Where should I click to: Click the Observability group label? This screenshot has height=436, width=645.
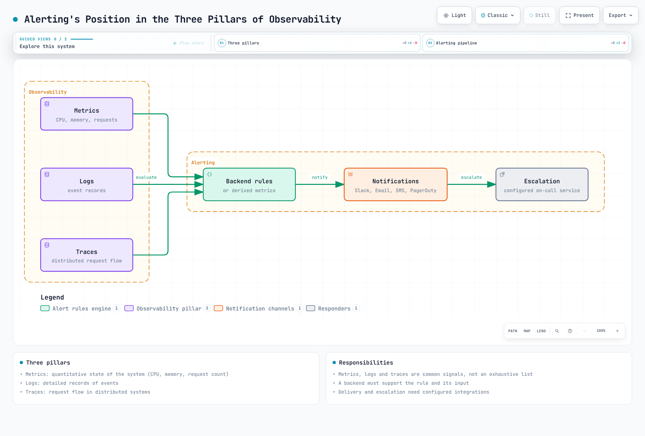click(48, 92)
